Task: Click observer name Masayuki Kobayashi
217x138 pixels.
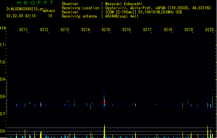Action: tap(124, 4)
